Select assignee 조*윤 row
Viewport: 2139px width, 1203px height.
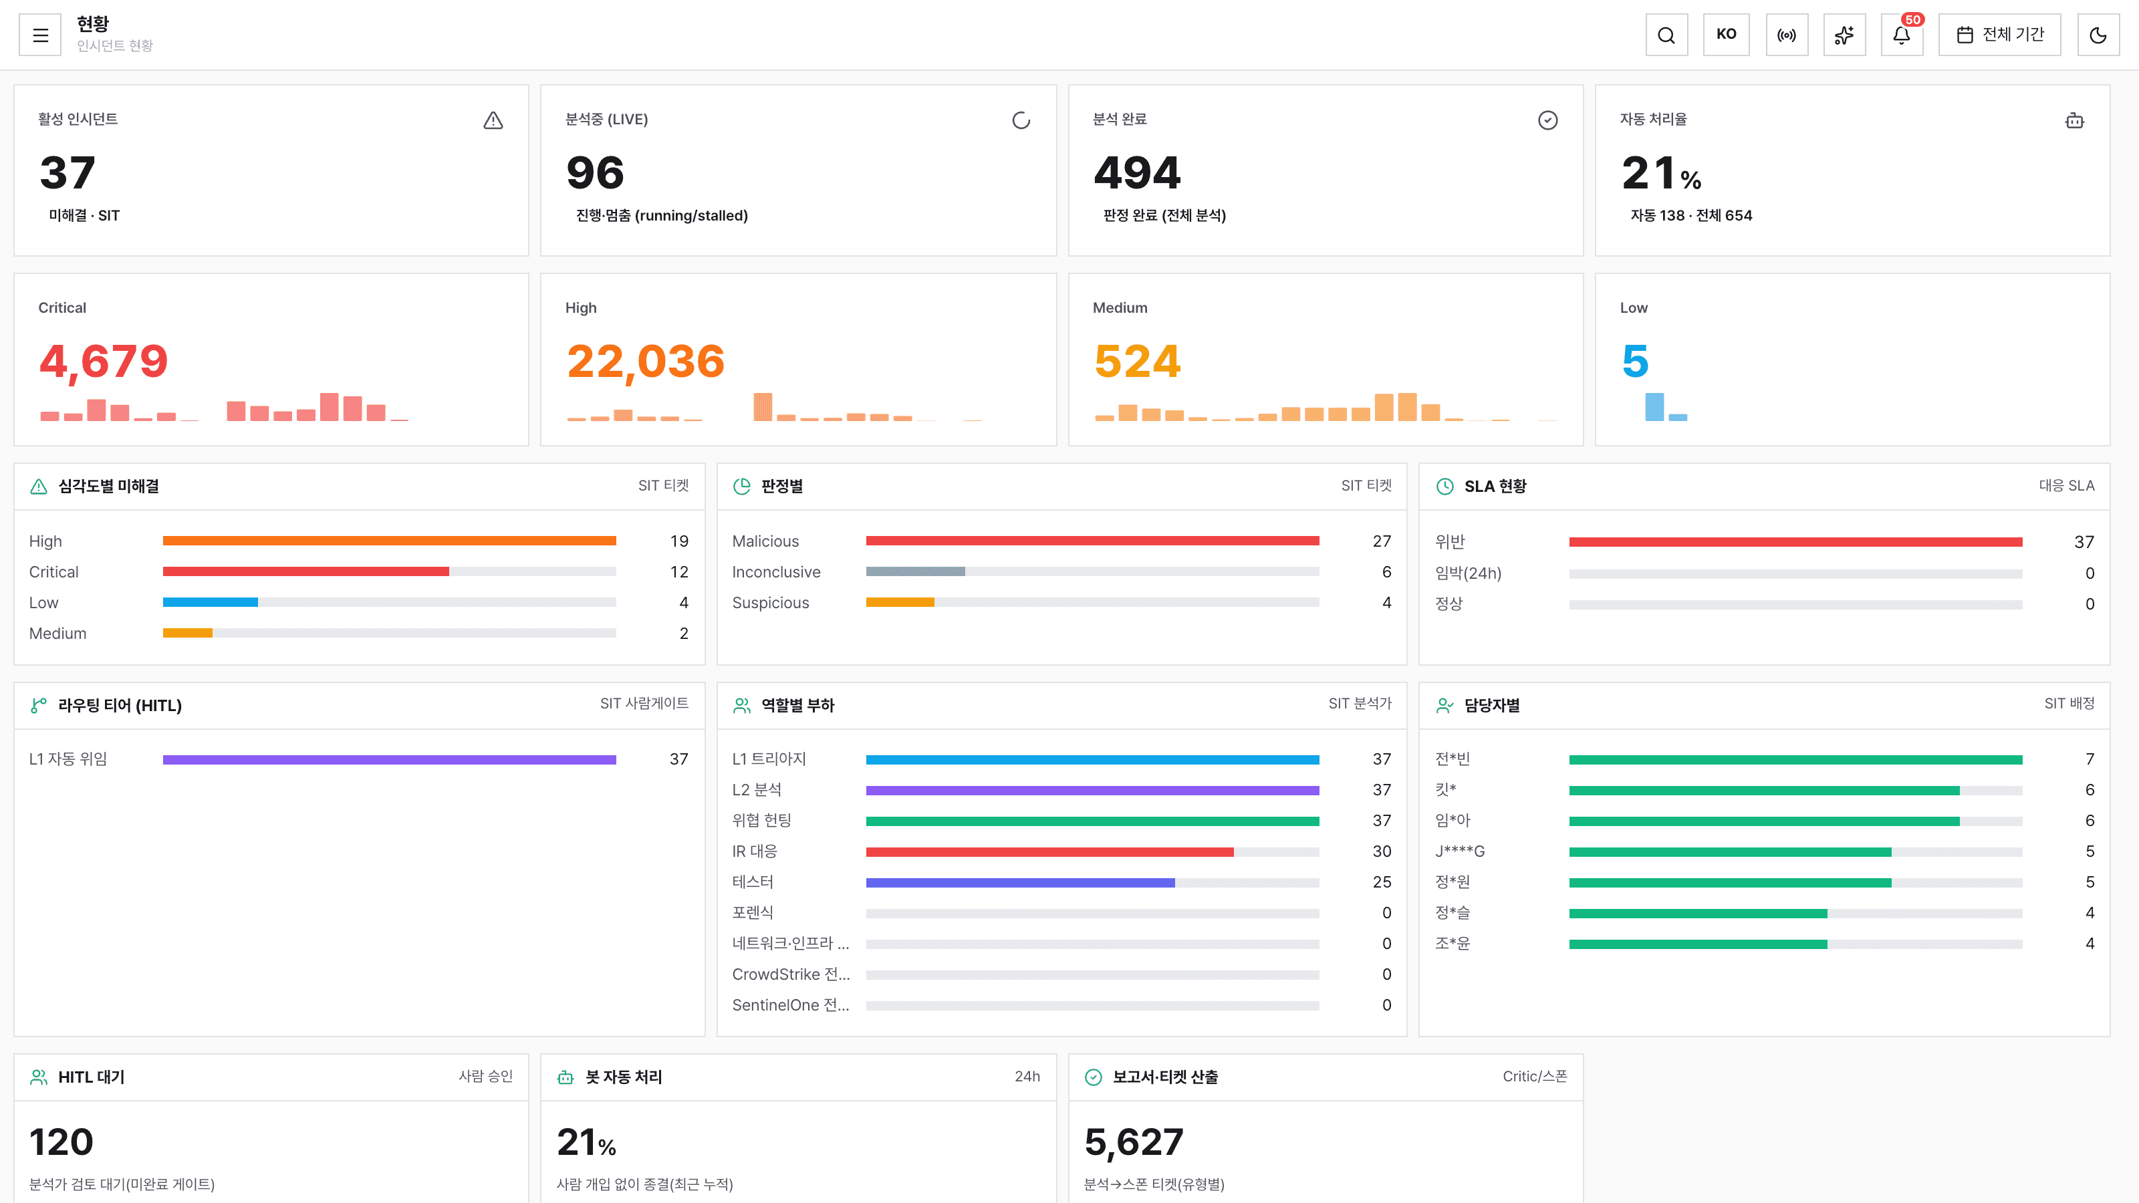1765,944
